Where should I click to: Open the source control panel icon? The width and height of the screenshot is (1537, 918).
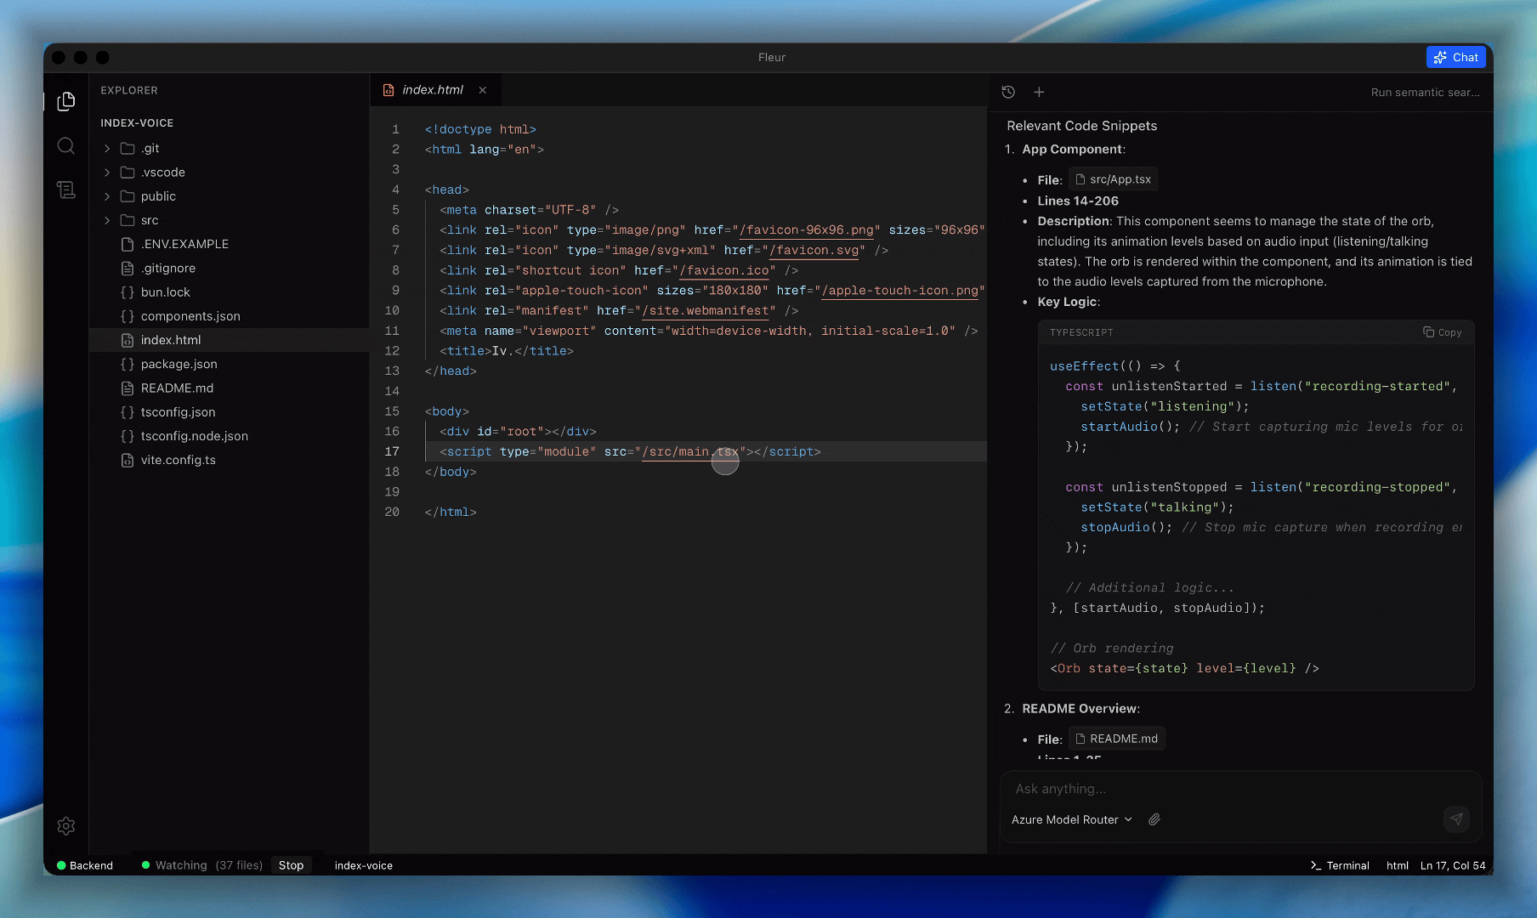(x=66, y=190)
